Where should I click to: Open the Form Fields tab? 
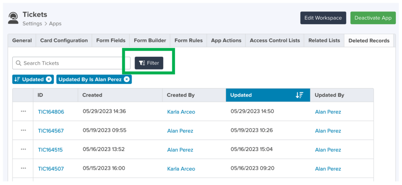click(111, 40)
